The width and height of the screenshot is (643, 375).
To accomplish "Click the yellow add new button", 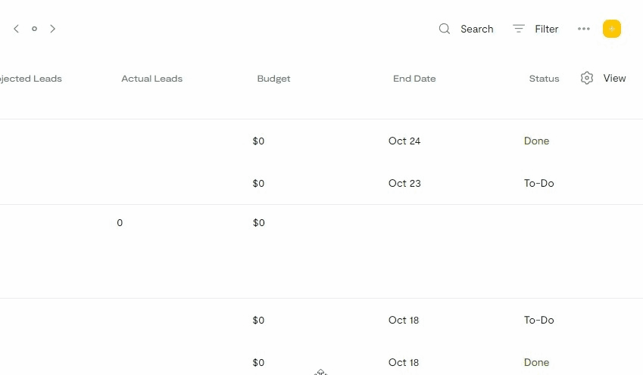I will click(x=612, y=29).
